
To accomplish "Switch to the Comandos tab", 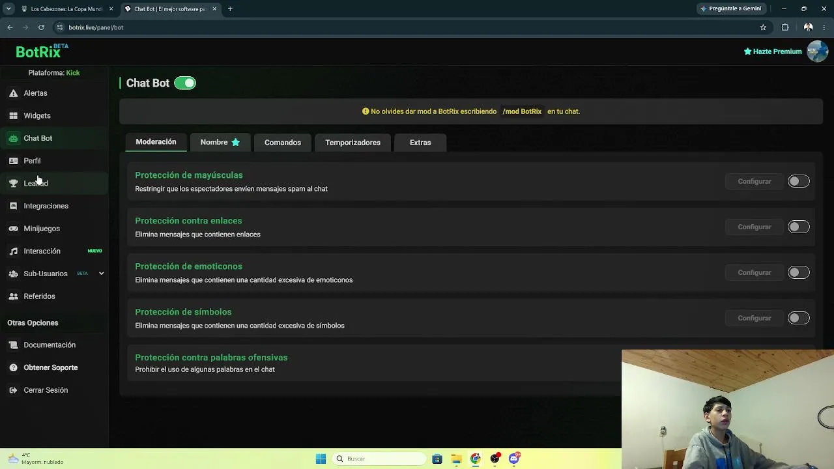I will [x=283, y=142].
